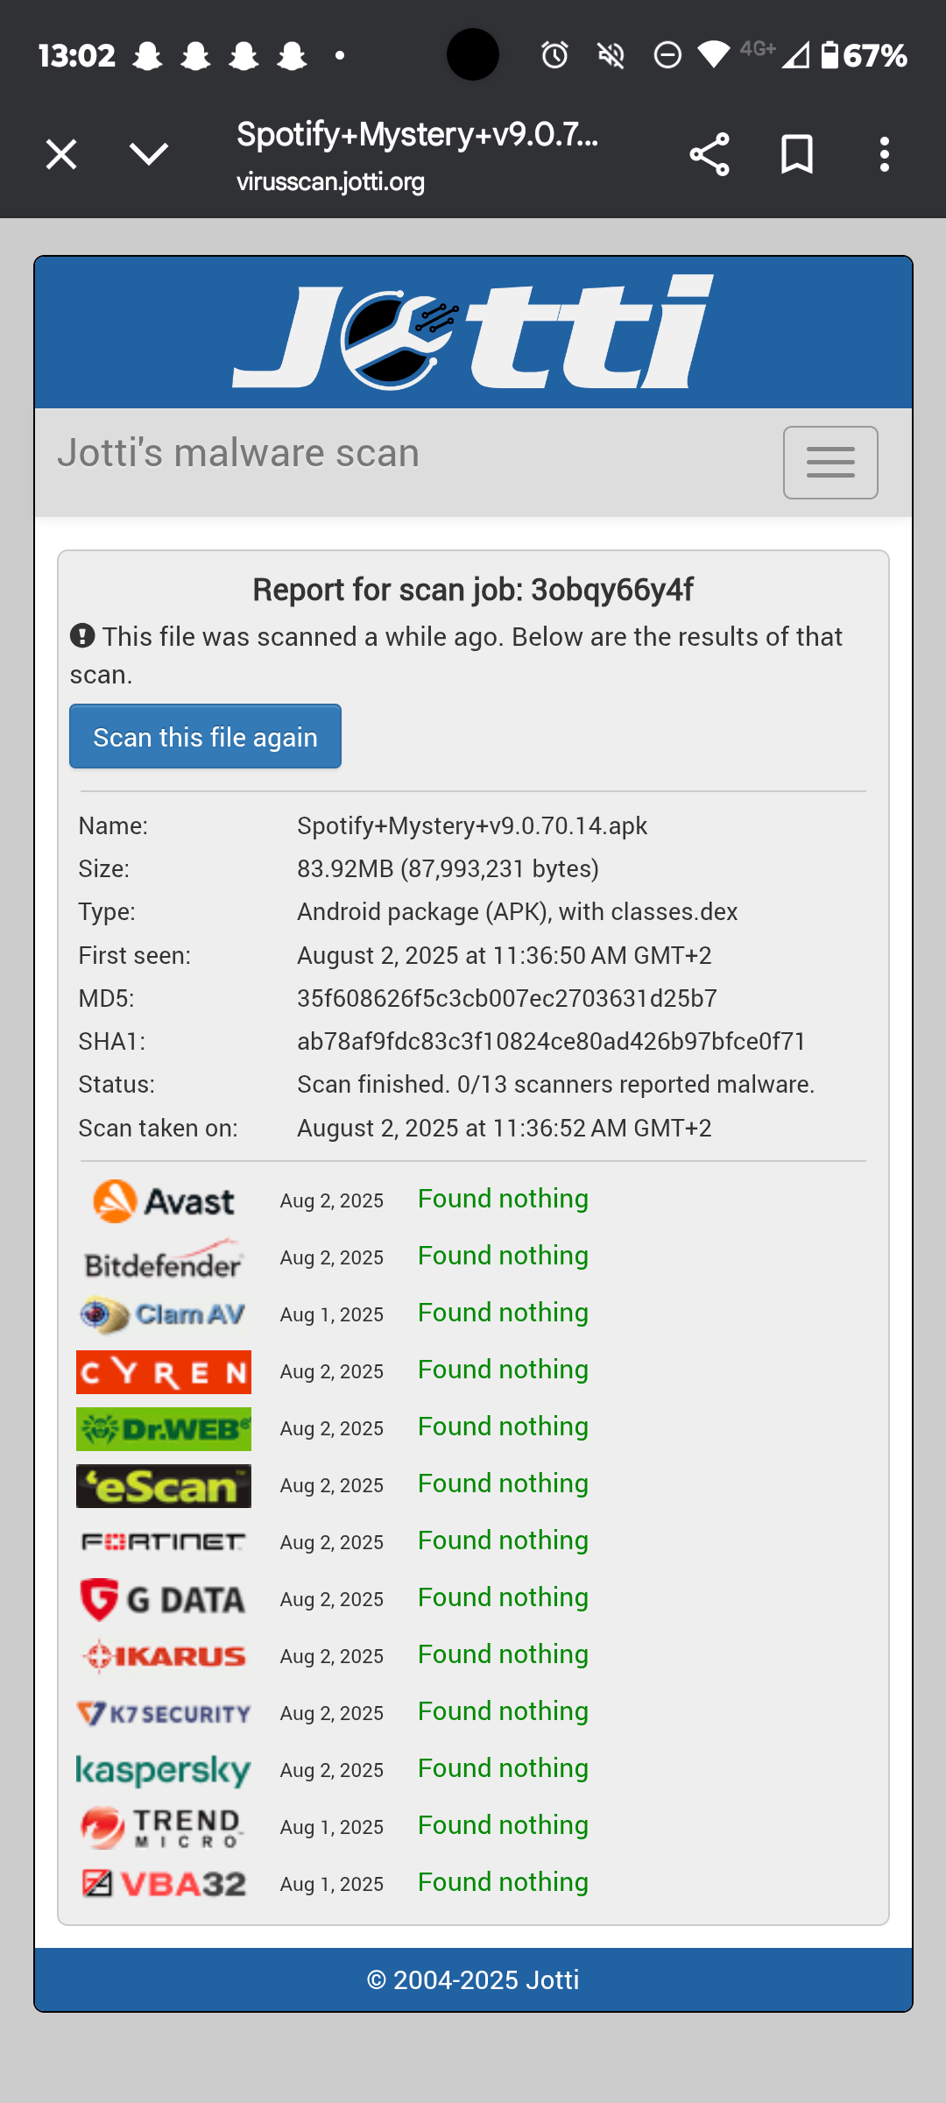Image resolution: width=946 pixels, height=2103 pixels.
Task: Tap the first Snapchat notification icon
Action: pyautogui.click(x=147, y=56)
